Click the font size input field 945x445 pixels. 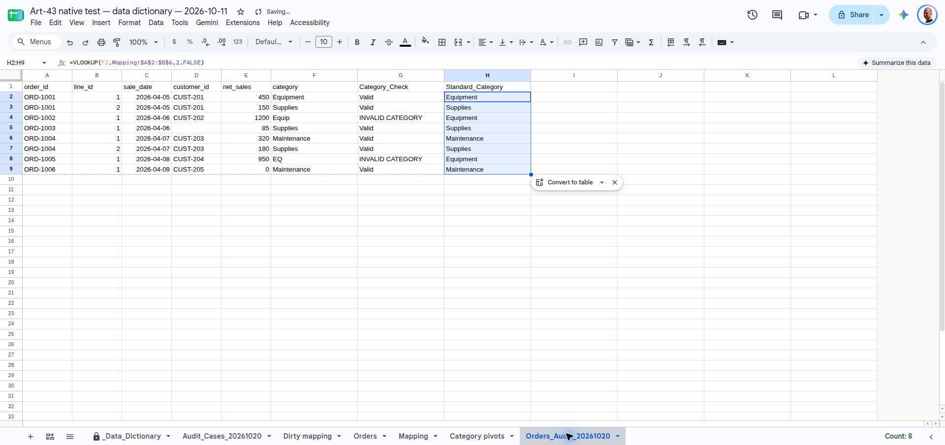click(324, 42)
